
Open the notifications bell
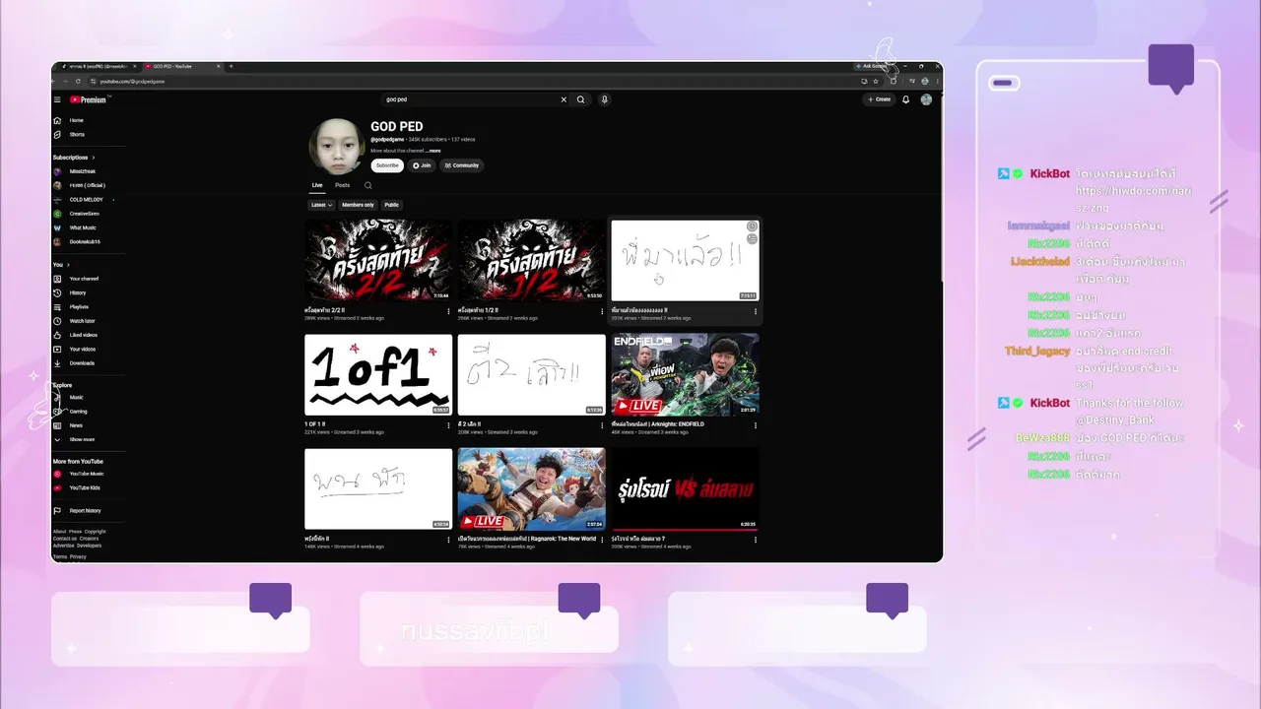click(x=905, y=99)
